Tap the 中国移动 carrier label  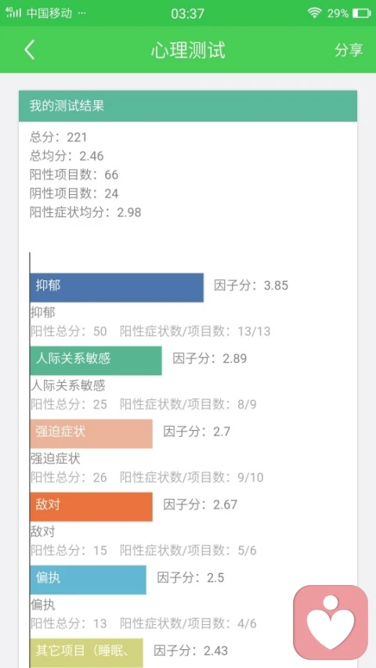(x=49, y=13)
